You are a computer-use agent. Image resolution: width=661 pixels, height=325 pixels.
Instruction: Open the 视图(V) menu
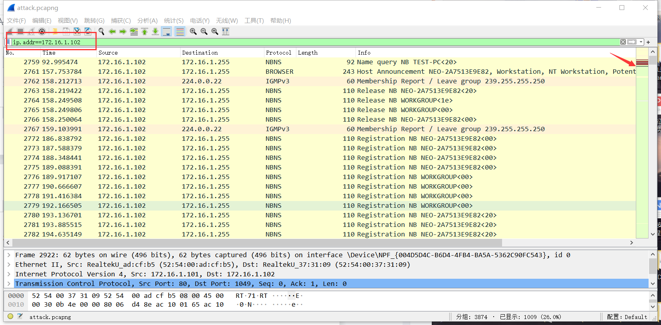coord(67,20)
